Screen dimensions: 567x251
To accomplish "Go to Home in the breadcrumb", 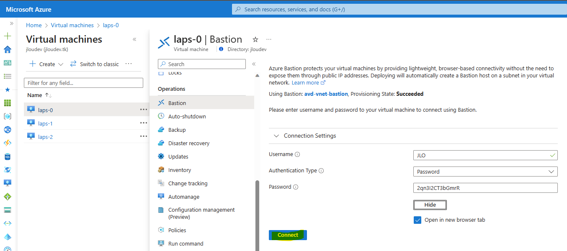I will pyautogui.click(x=34, y=25).
